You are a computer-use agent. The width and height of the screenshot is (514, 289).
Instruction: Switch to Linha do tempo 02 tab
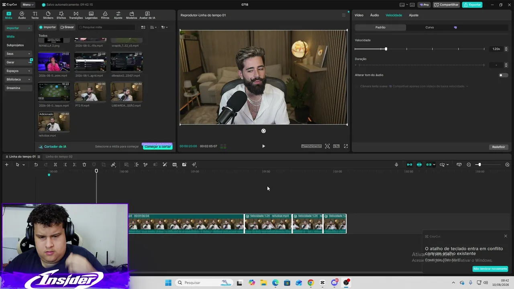[59, 157]
